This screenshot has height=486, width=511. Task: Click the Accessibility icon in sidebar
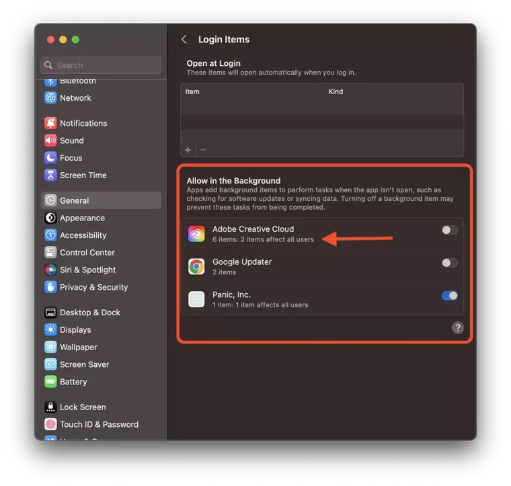50,235
